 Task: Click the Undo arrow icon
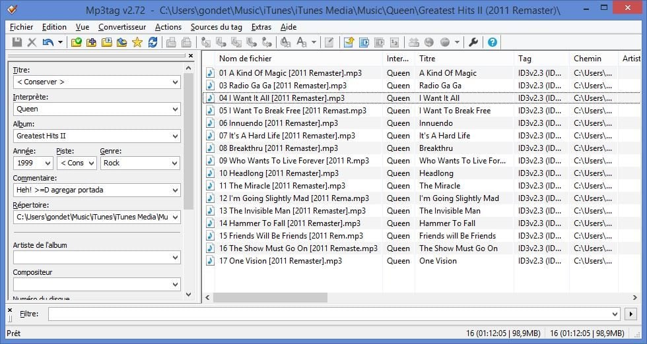pyautogui.click(x=48, y=42)
